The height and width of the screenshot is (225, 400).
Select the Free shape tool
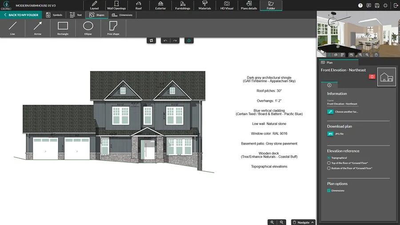pos(113,28)
